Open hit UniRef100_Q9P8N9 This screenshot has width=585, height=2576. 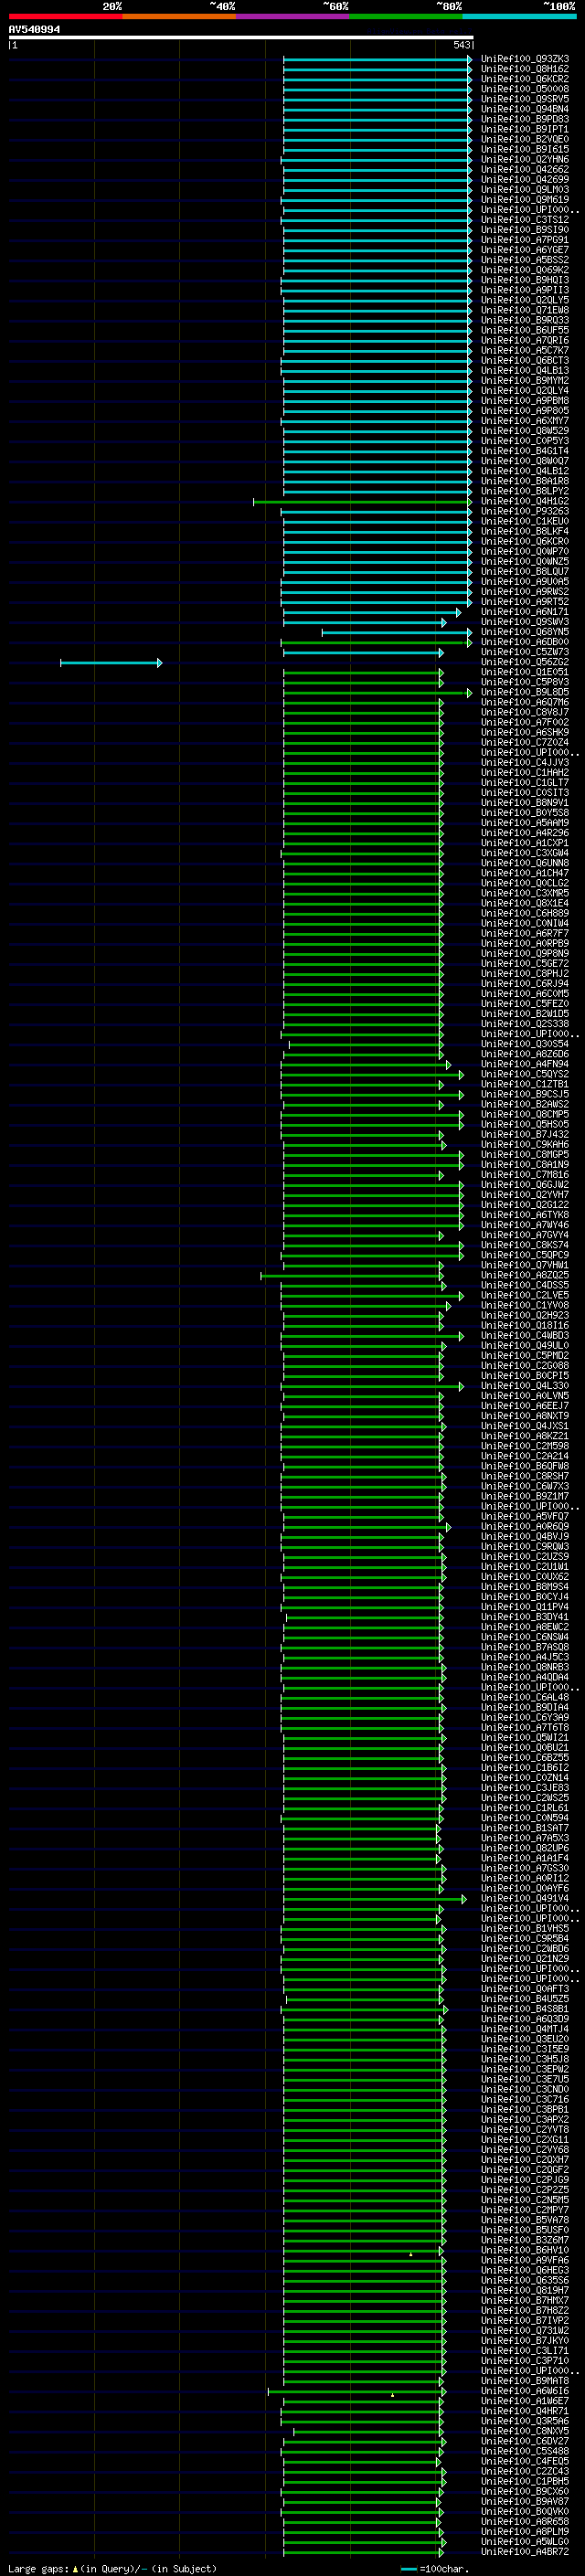pos(524,954)
